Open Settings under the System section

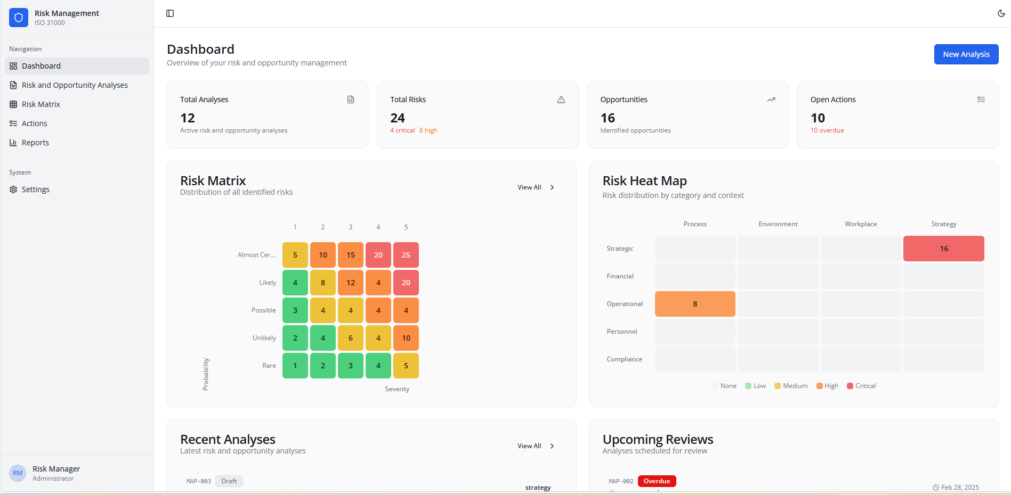click(36, 189)
